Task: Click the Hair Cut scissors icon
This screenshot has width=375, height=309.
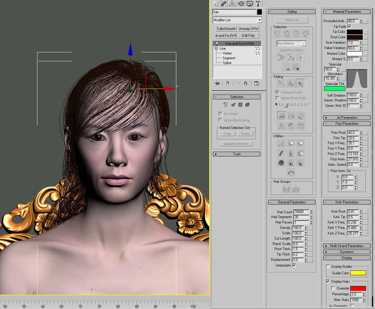Action: (291, 83)
